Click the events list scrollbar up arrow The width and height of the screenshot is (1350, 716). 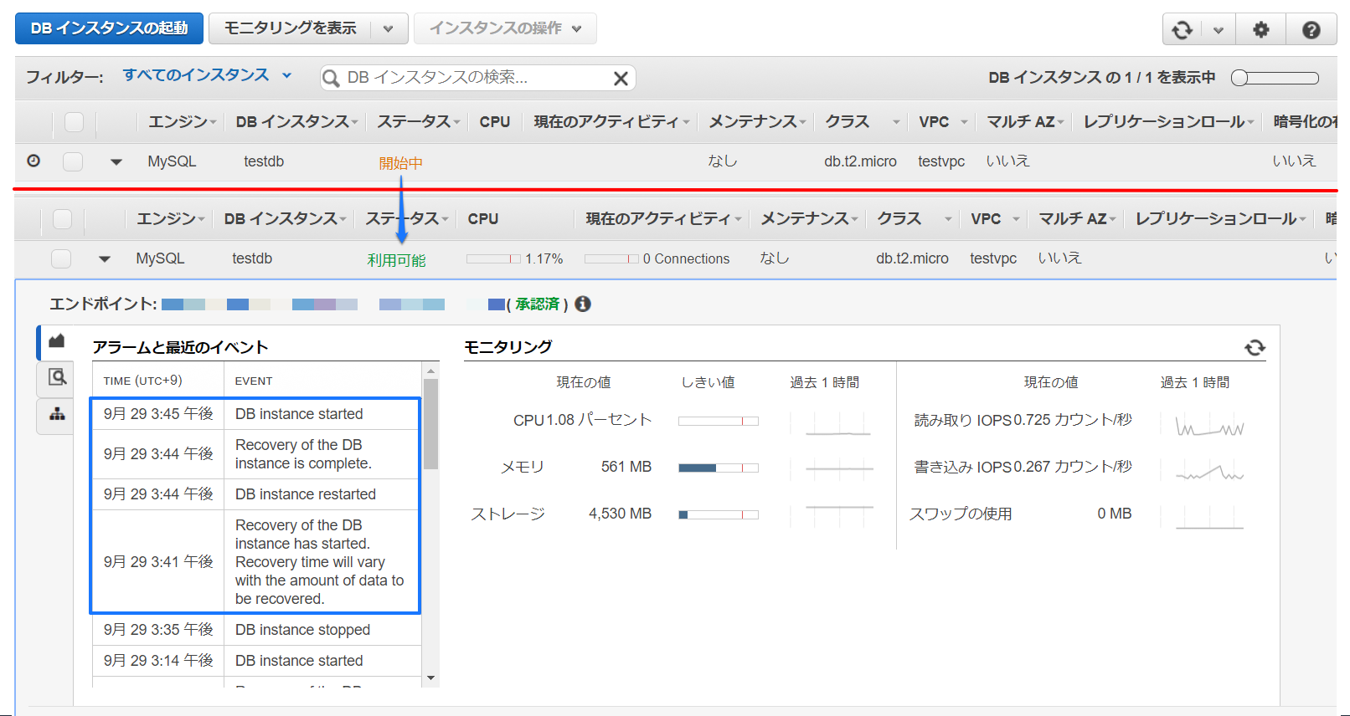click(x=430, y=371)
